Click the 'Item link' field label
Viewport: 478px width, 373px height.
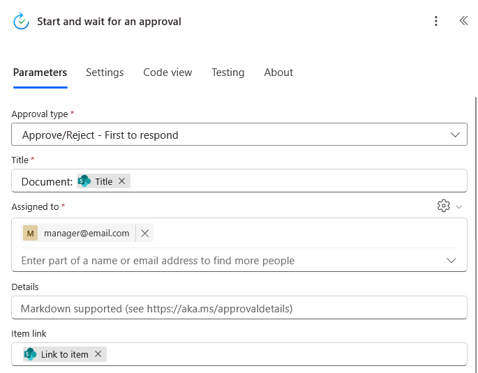pos(29,334)
